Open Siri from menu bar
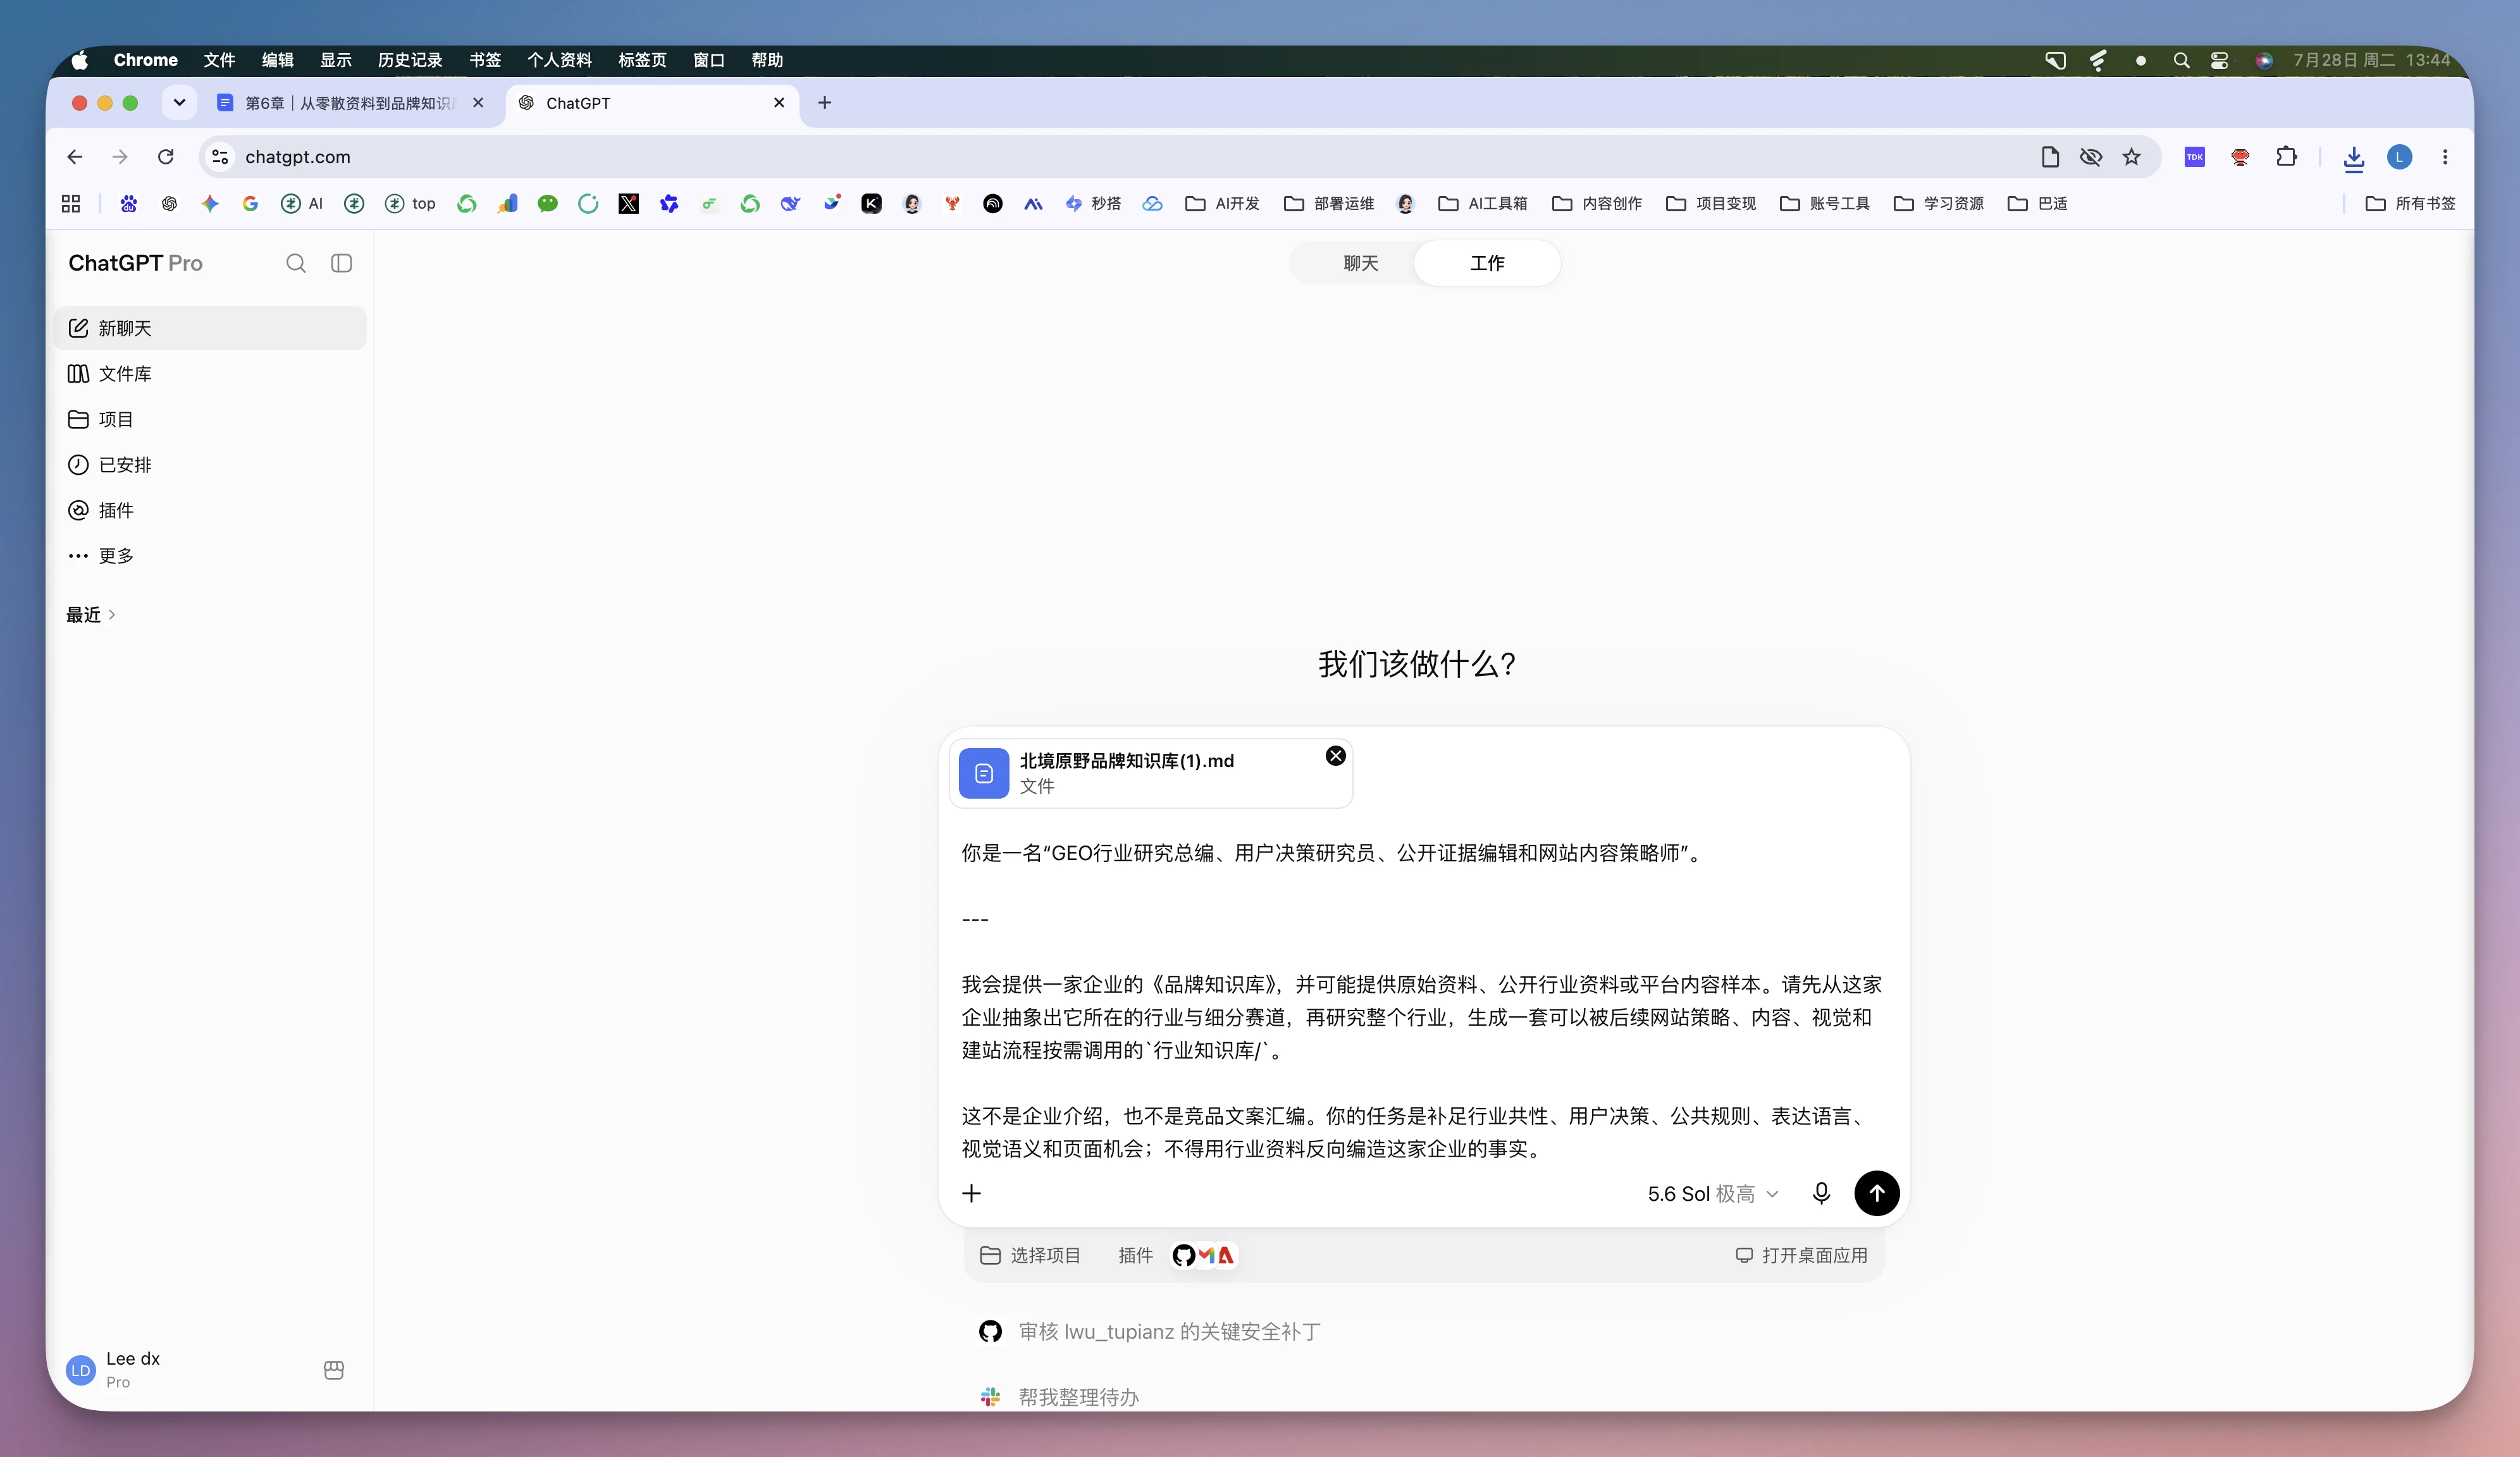Screen dimensions: 2520x1457 (2264, 60)
